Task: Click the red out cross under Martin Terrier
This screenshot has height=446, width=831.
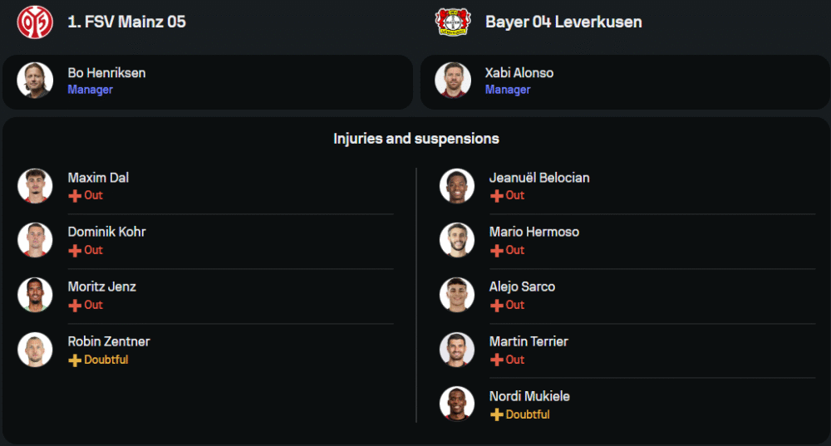Action: coord(497,360)
